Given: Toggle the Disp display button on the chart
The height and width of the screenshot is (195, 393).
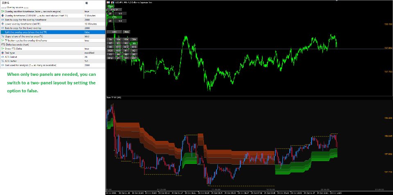Looking at the screenshot, I should coord(111,6).
